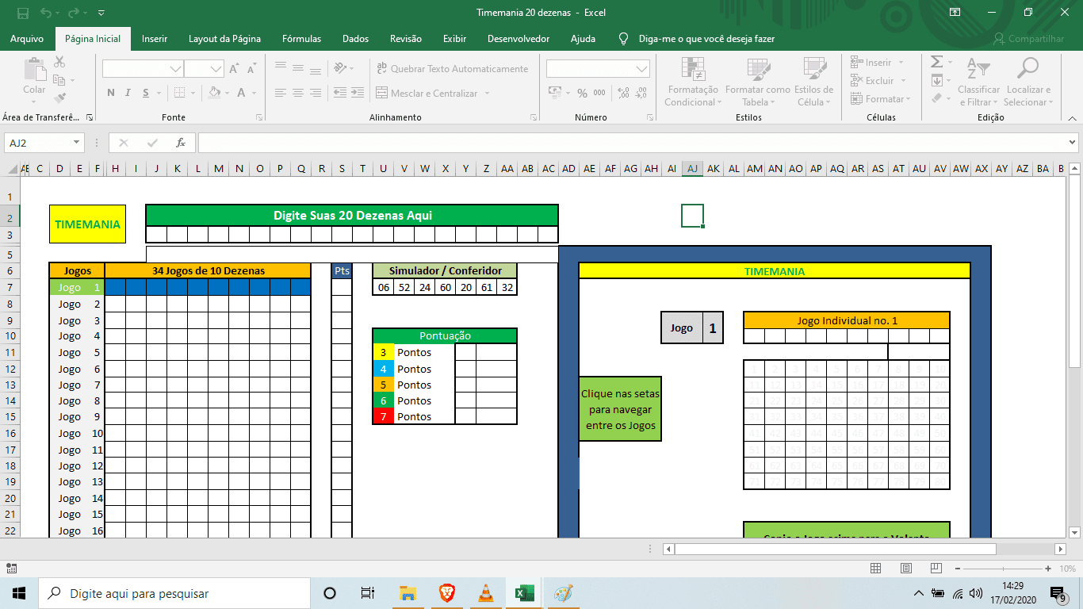Click the increase indent icon
1083x609 pixels.
pyautogui.click(x=358, y=93)
